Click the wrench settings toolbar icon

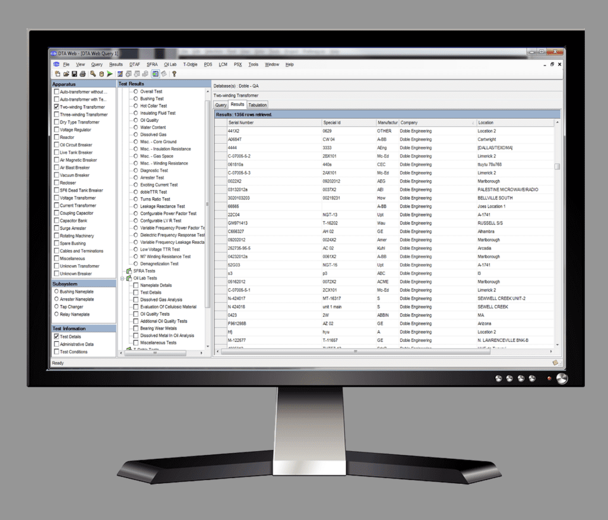pyautogui.click(x=93, y=74)
